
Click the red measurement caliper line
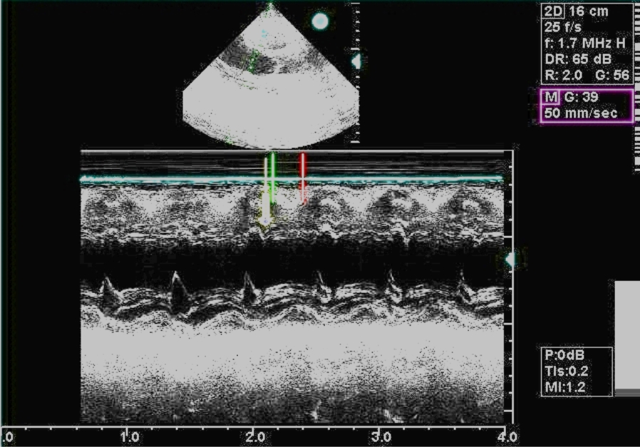click(302, 178)
